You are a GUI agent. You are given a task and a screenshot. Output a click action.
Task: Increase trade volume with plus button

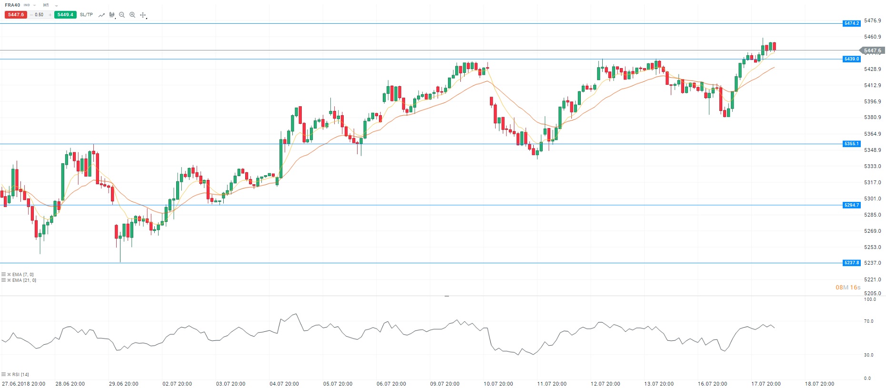click(x=50, y=15)
